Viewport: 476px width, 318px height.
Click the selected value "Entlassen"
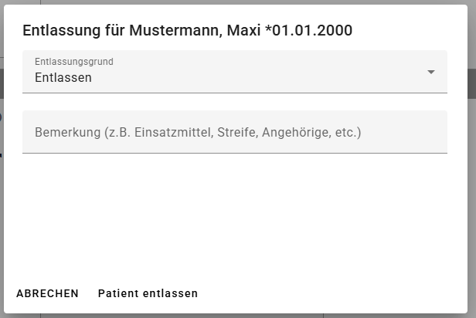(63, 78)
